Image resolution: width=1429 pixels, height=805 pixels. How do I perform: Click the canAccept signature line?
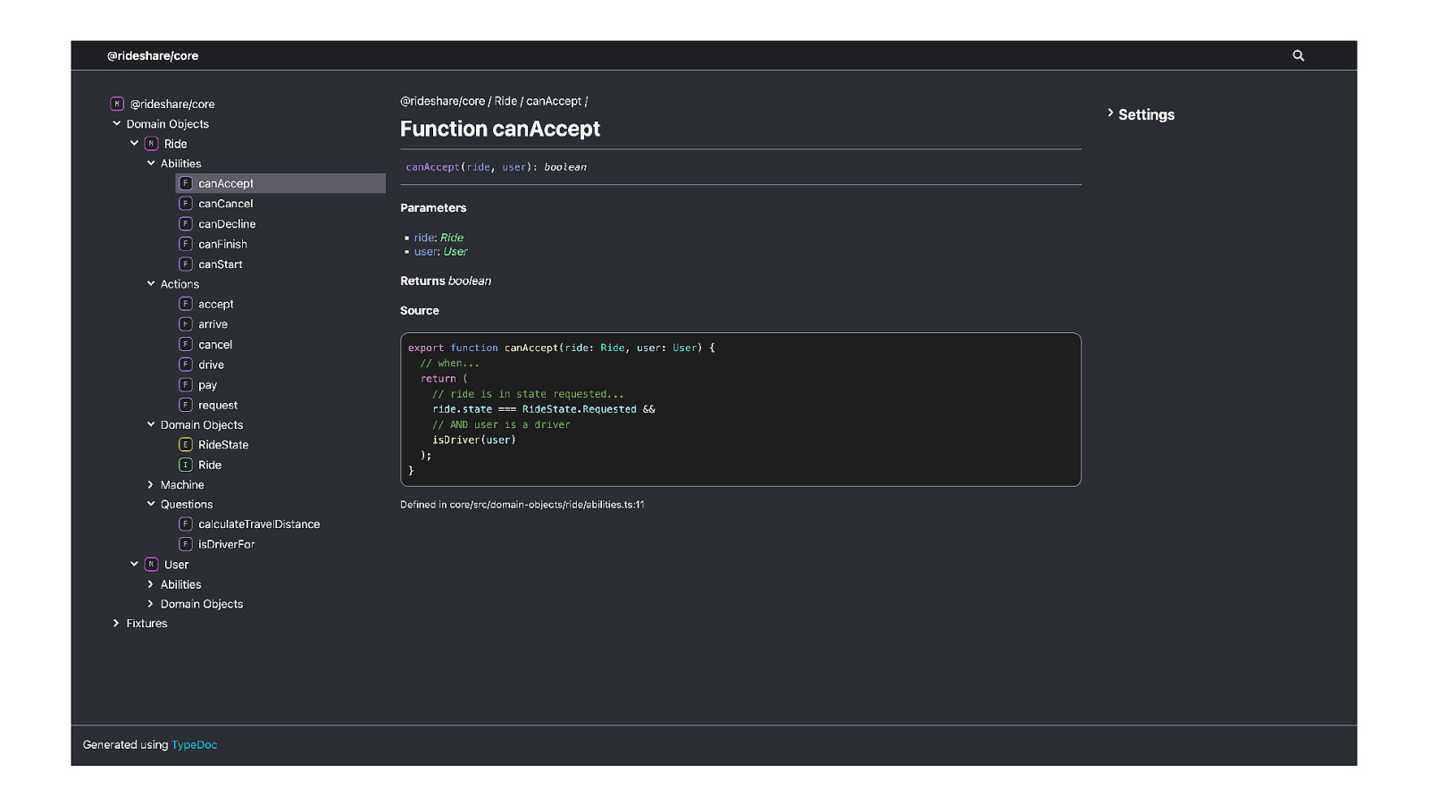click(x=496, y=167)
